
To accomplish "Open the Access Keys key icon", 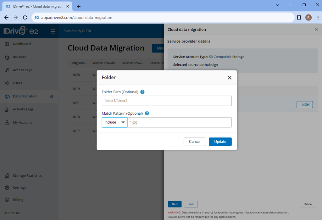I will point(7,70).
